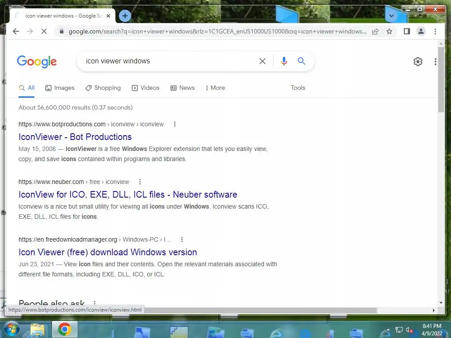Click the scrollbar down arrow
Image resolution: width=451 pixels, height=338 pixels.
(x=441, y=303)
